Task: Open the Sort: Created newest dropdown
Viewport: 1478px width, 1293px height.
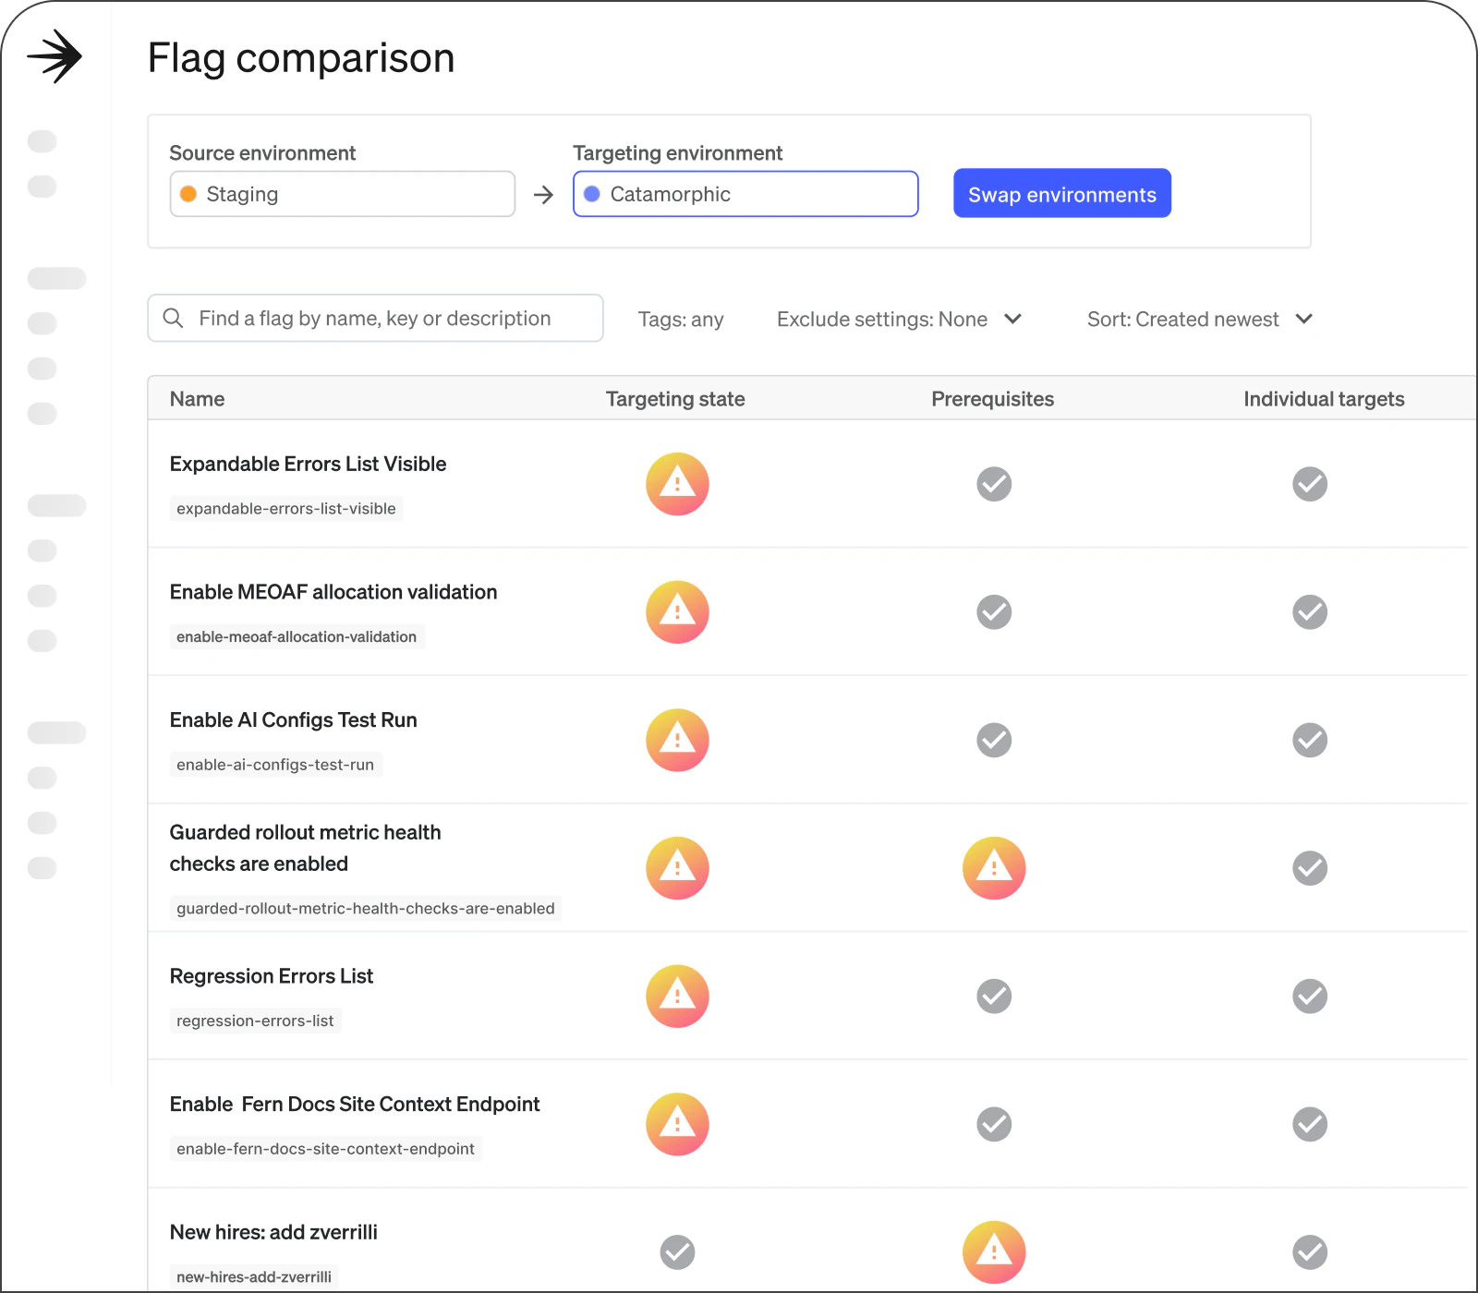Action: coord(1199,320)
